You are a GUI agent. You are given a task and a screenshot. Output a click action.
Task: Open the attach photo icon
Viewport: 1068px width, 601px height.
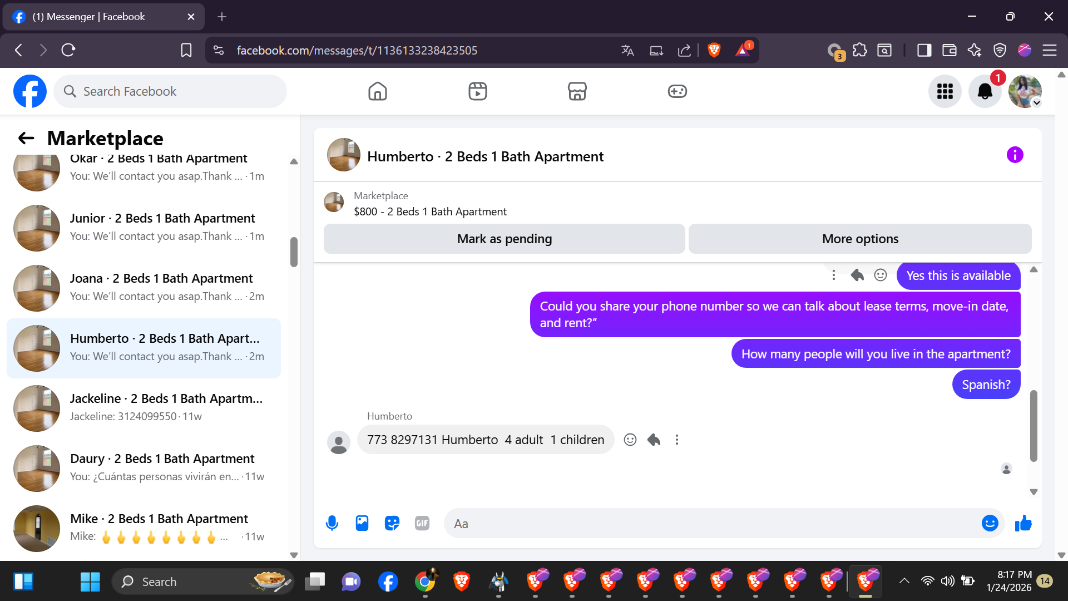(362, 523)
